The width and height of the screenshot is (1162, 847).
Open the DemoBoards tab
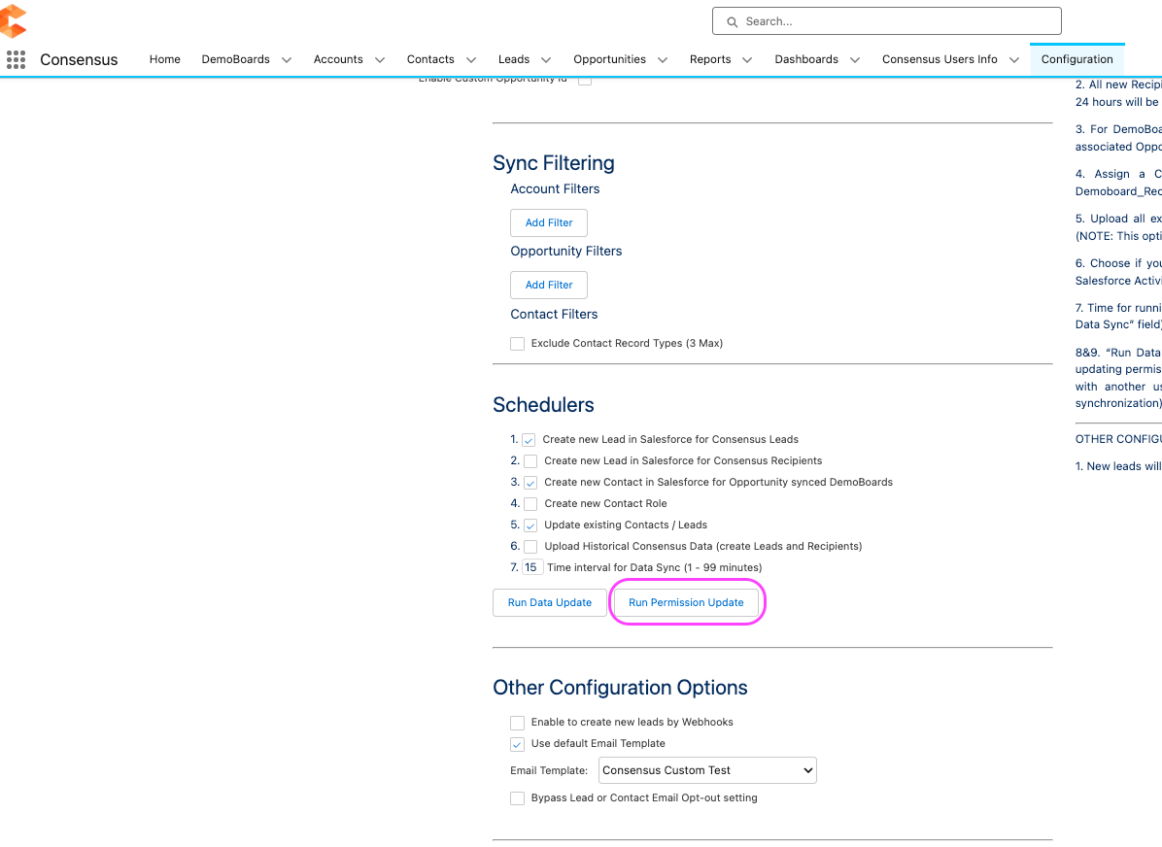236,59
